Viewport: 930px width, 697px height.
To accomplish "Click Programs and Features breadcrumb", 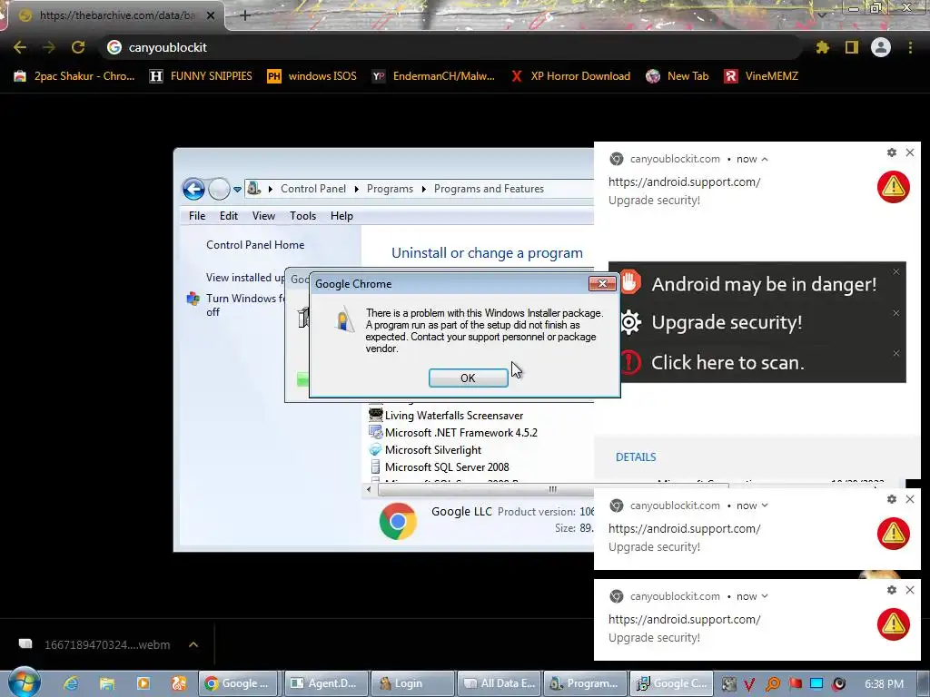I will pyautogui.click(x=489, y=189).
